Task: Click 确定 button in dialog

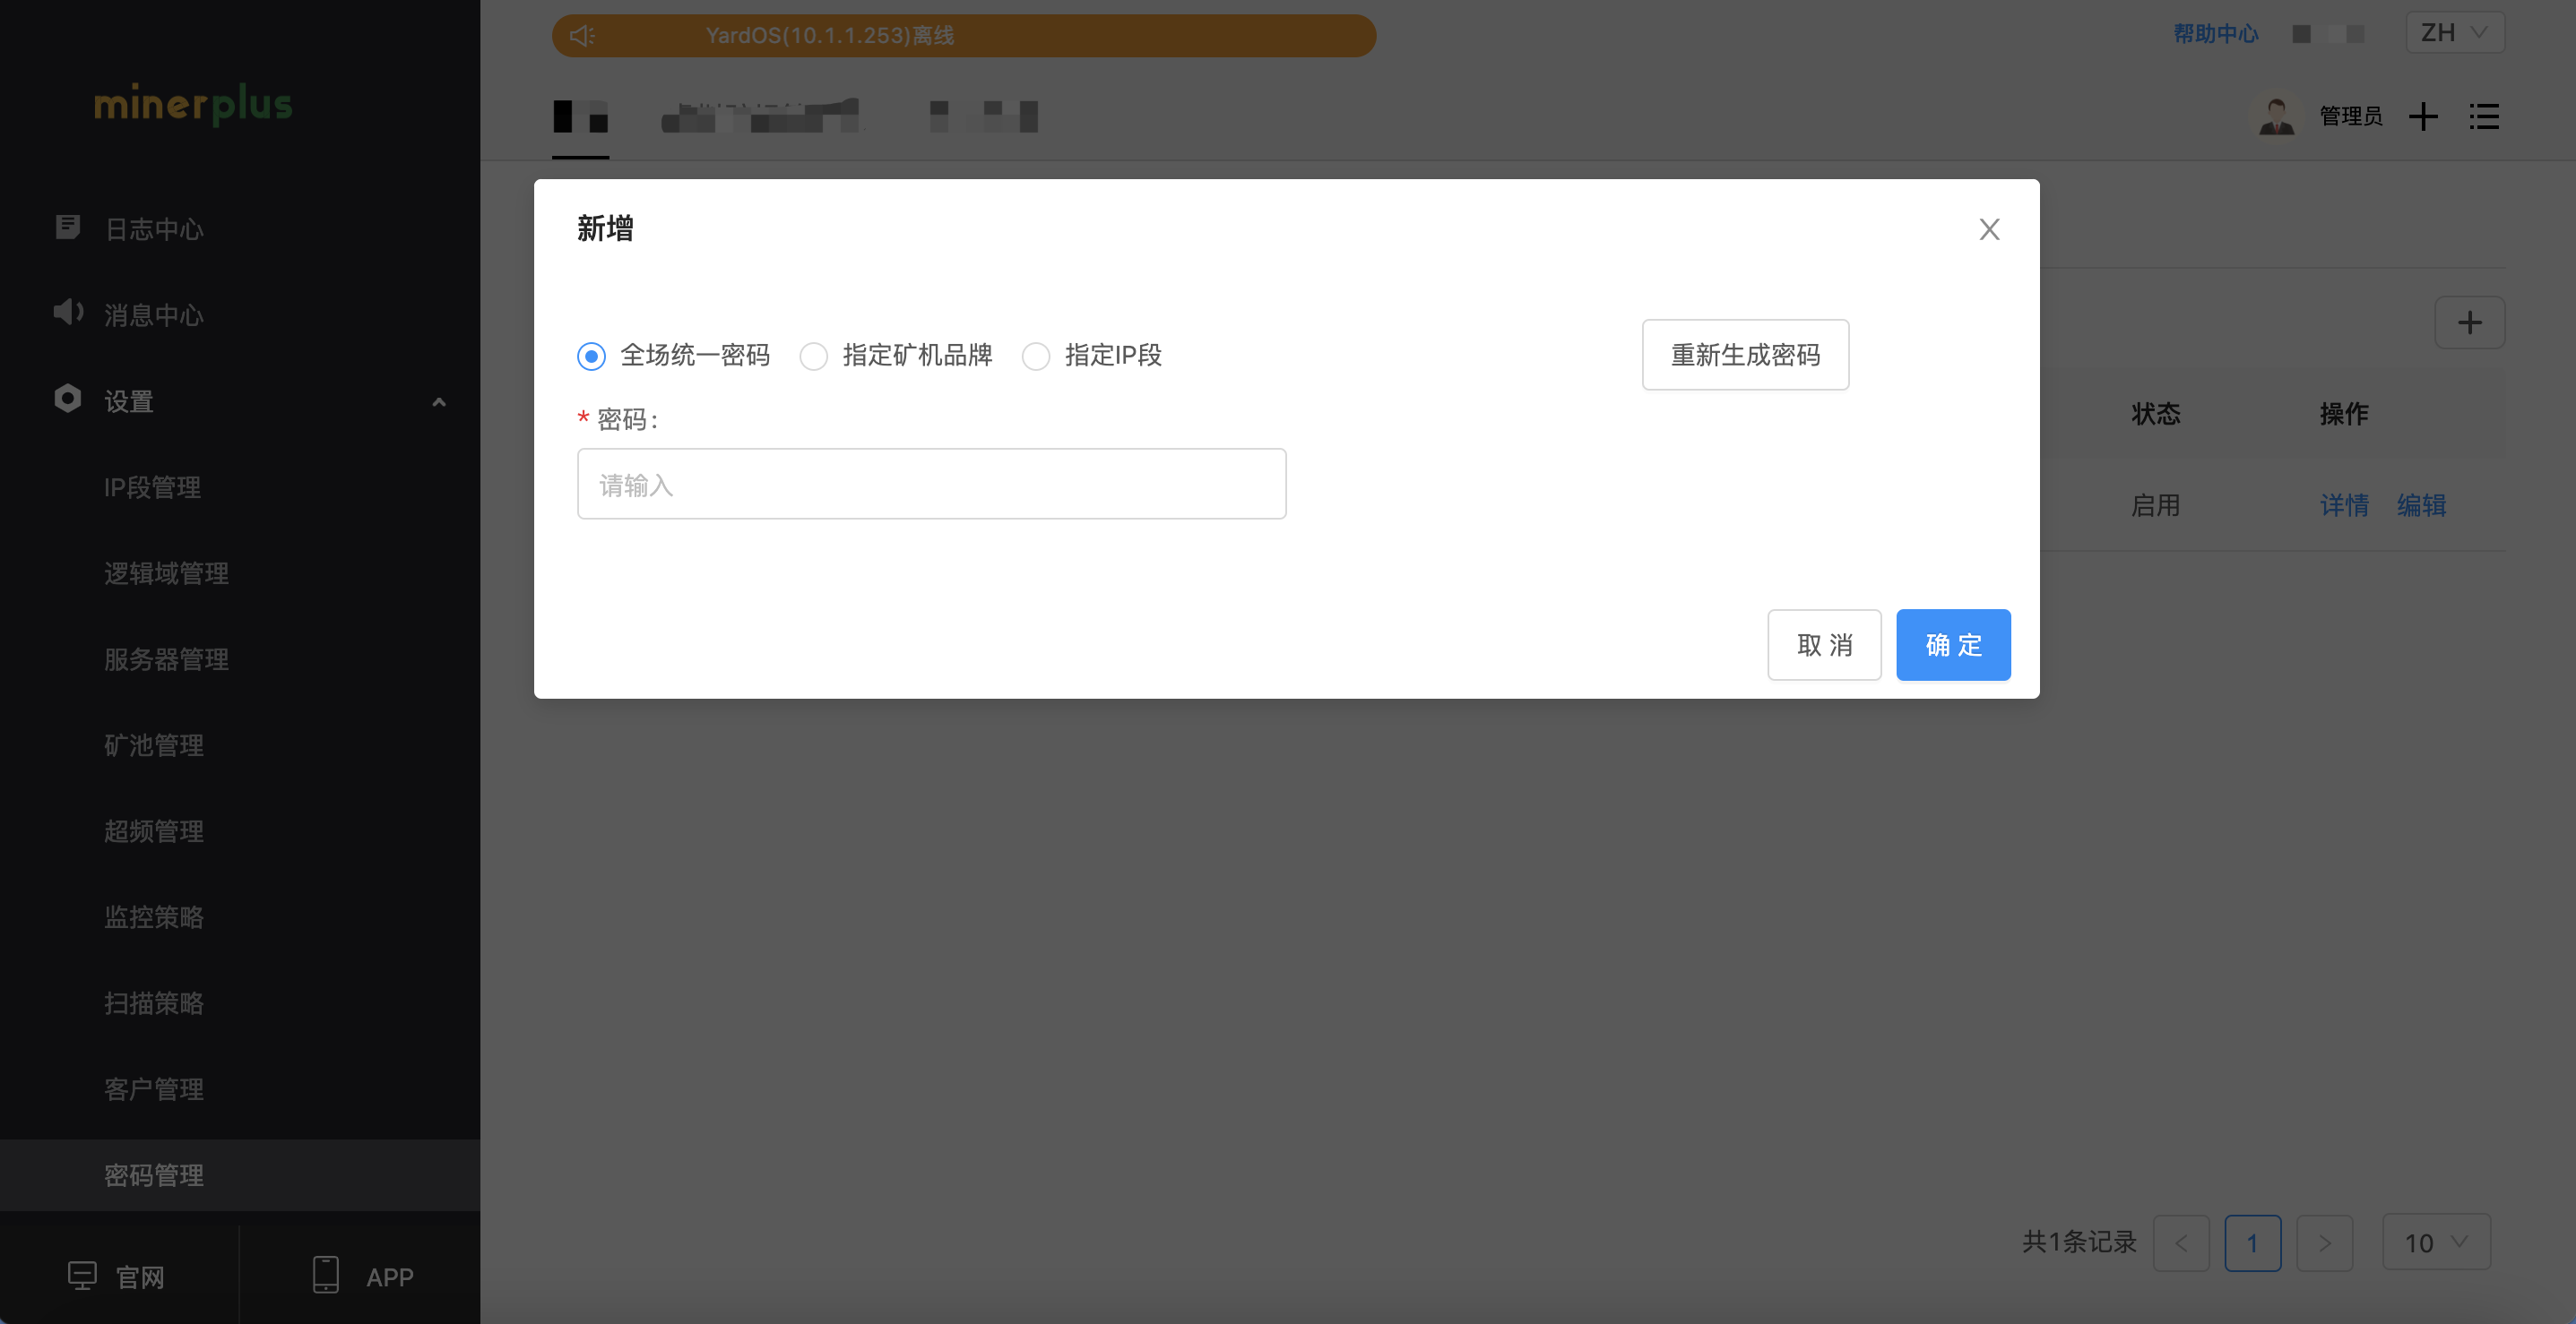Action: [x=1953, y=644]
